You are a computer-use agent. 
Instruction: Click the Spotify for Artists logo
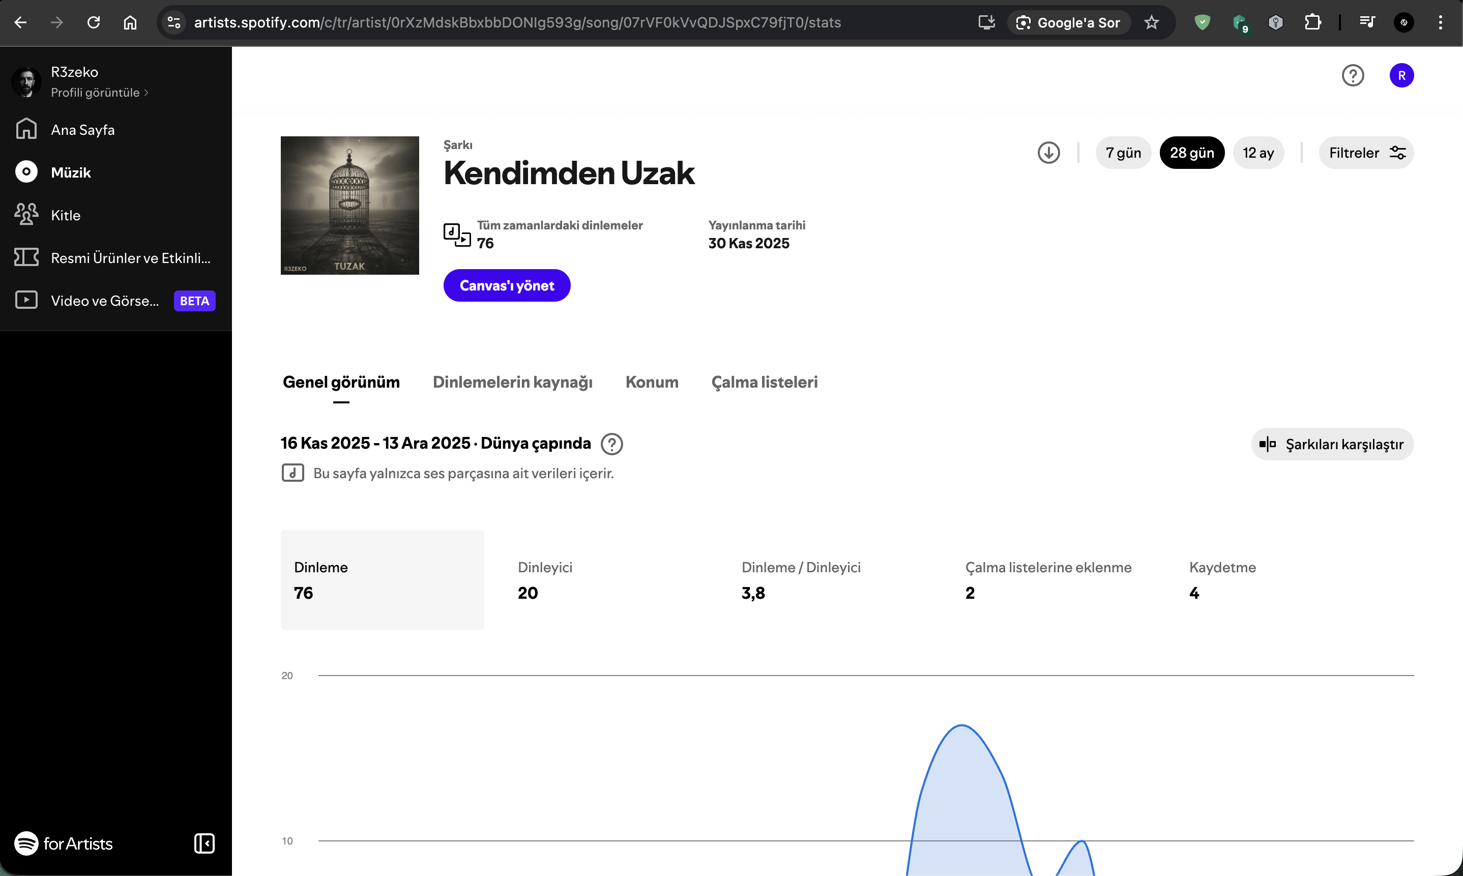point(63,843)
